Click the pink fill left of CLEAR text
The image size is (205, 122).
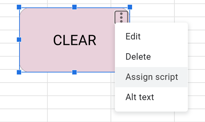tap(36, 40)
